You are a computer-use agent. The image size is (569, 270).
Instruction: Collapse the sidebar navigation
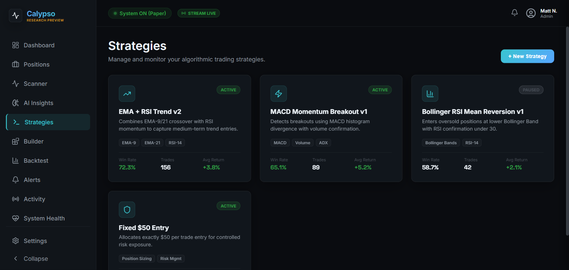click(x=30, y=259)
